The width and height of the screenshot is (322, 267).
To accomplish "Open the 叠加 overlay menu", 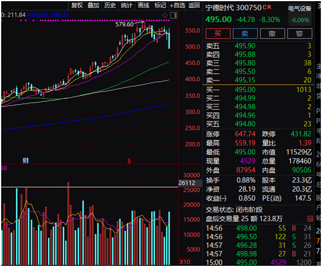I will click(x=93, y=5).
